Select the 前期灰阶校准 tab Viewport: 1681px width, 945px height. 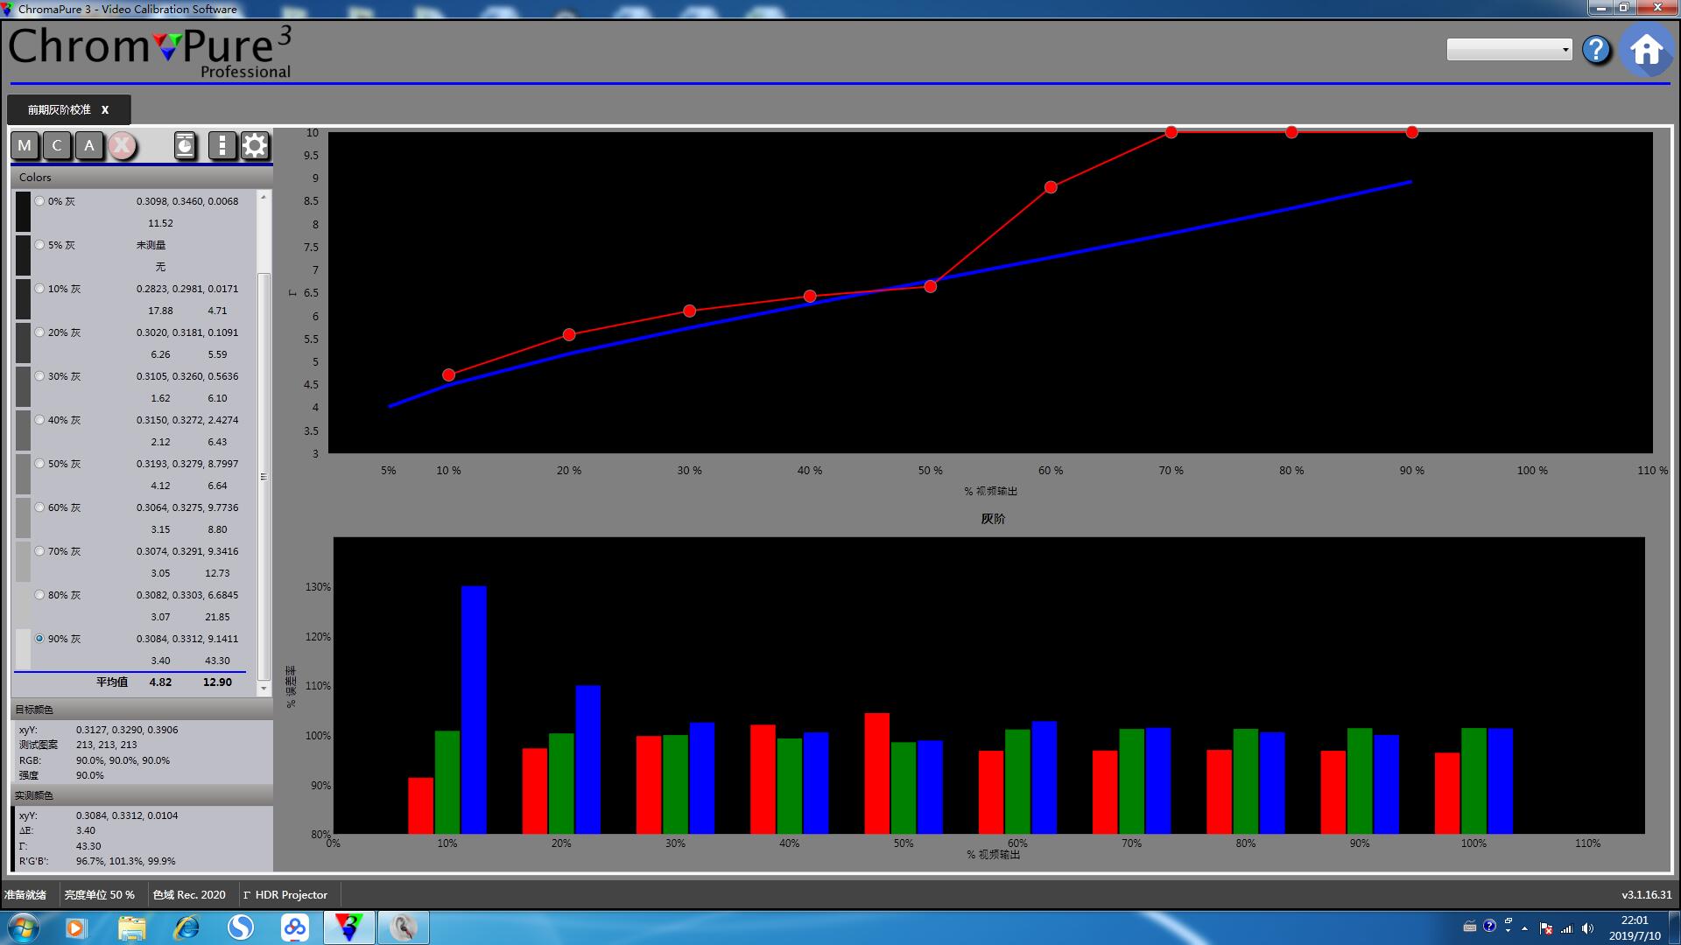coord(59,110)
